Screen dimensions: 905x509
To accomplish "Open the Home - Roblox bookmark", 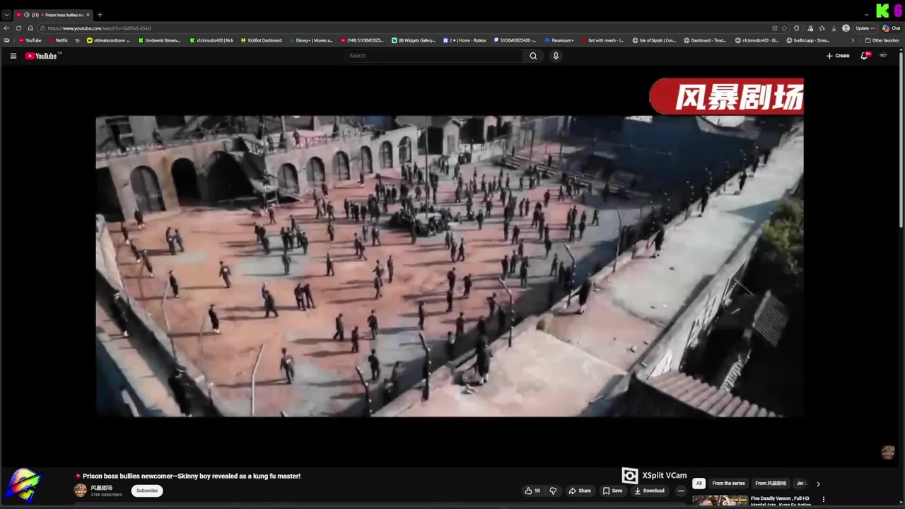I will (x=465, y=40).
